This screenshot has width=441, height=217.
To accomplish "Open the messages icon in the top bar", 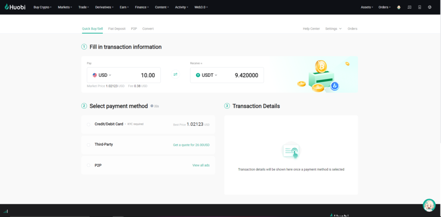I will pos(409,7).
